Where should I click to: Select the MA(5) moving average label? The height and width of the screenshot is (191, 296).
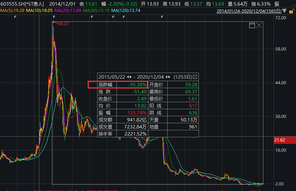click(12, 11)
